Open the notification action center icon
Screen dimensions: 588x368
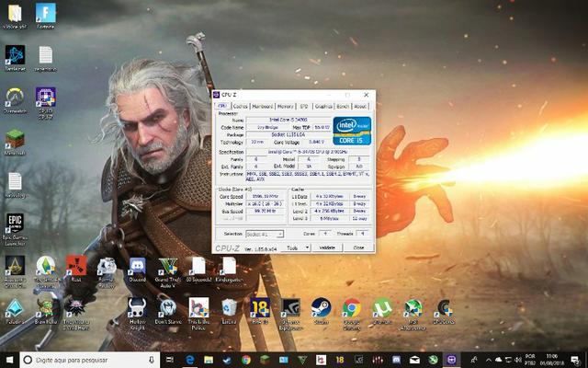(575, 360)
